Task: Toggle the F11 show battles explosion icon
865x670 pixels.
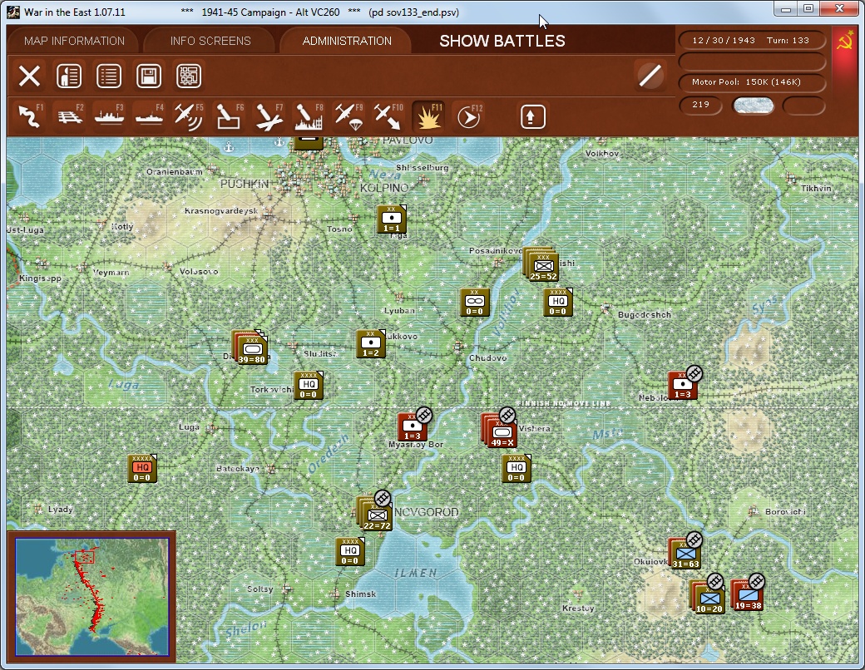Action: (x=428, y=116)
